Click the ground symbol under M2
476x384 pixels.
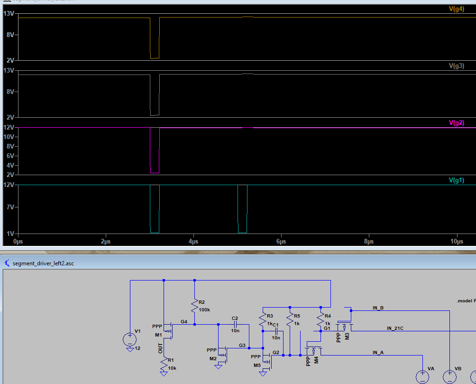pyautogui.click(x=218, y=366)
